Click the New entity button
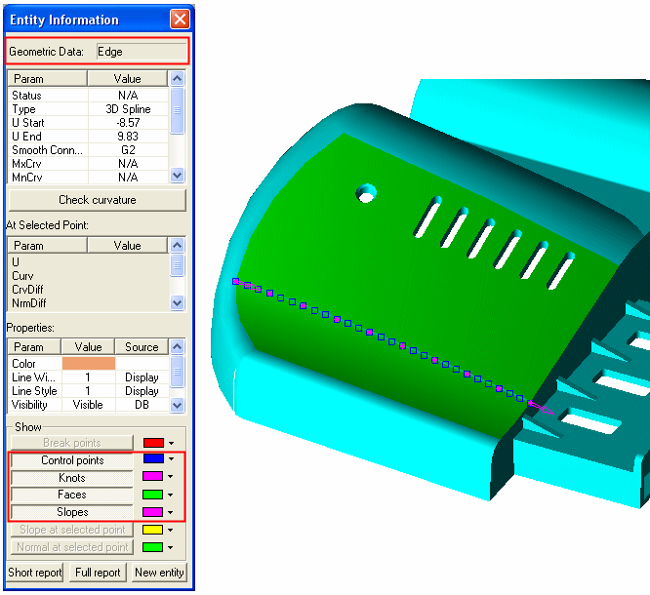 coord(160,573)
